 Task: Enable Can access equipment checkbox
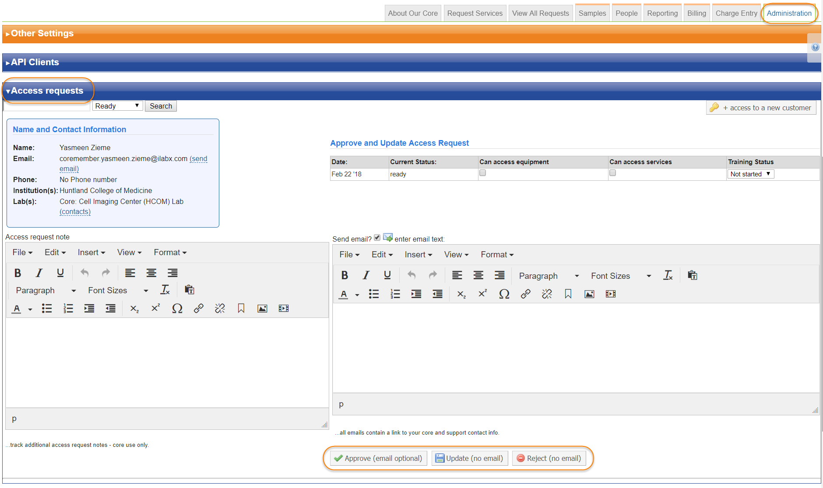coord(482,173)
